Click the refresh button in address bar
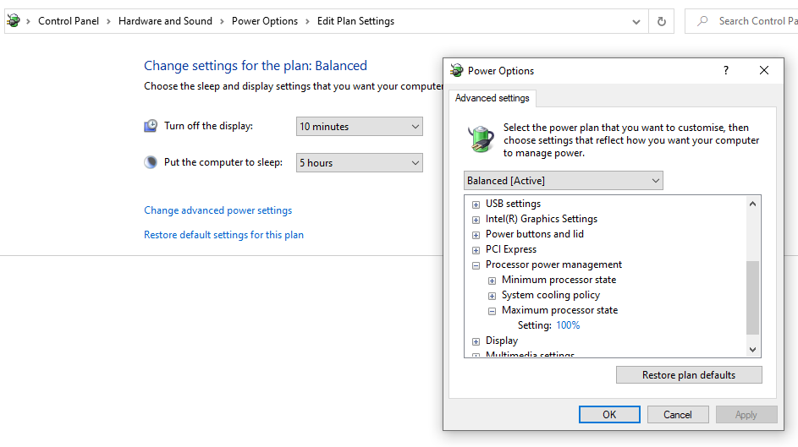The image size is (798, 447). click(661, 21)
